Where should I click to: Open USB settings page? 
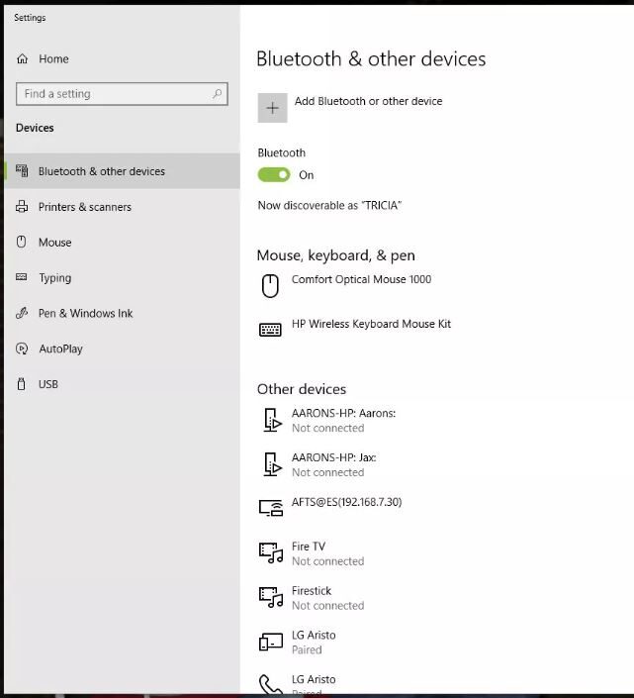(x=47, y=384)
